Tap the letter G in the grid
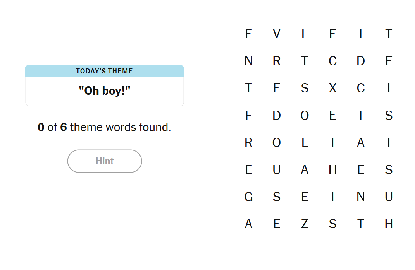415x270 pixels. point(248,197)
